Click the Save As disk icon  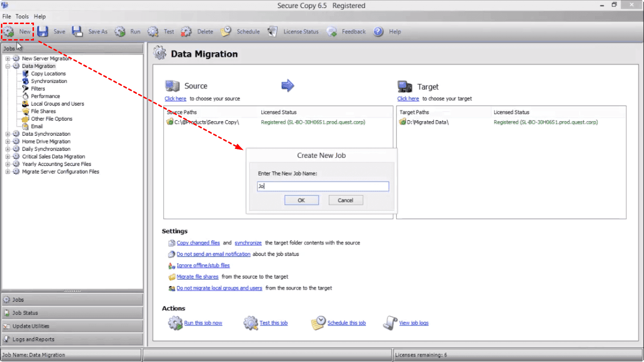77,32
